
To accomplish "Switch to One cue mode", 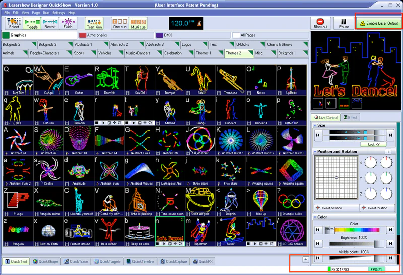I will coord(119,23).
